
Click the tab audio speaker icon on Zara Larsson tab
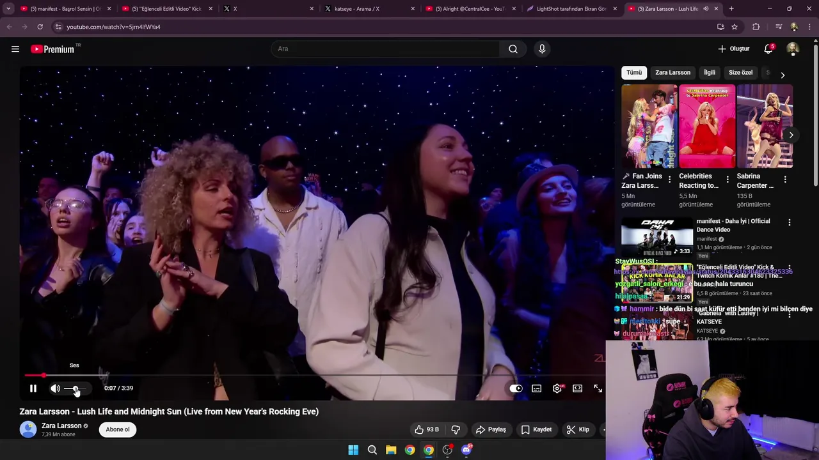(x=706, y=9)
